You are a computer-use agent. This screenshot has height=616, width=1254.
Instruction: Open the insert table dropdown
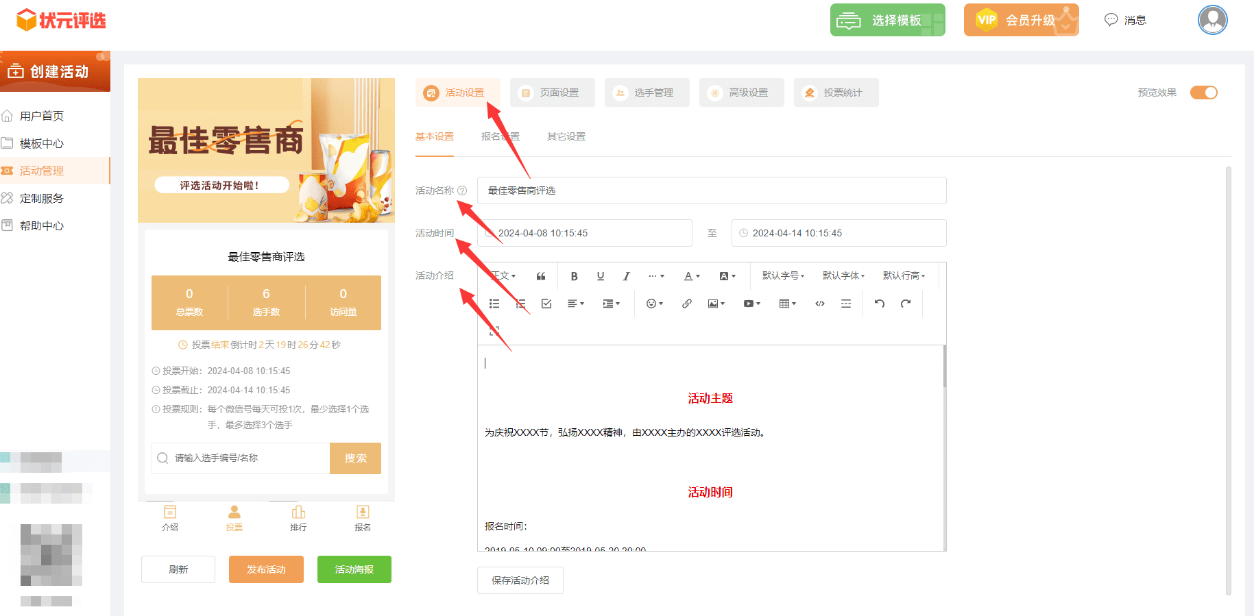tap(788, 304)
